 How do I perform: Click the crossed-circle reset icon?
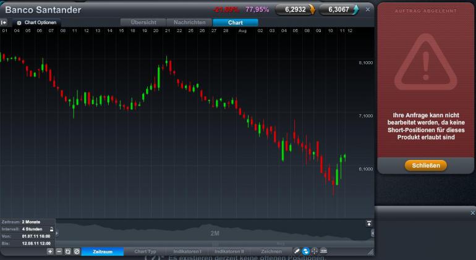[x=77, y=251]
